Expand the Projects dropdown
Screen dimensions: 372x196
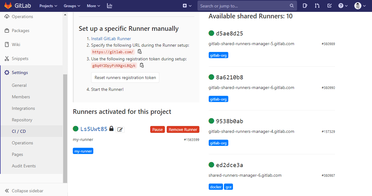pos(48,5)
